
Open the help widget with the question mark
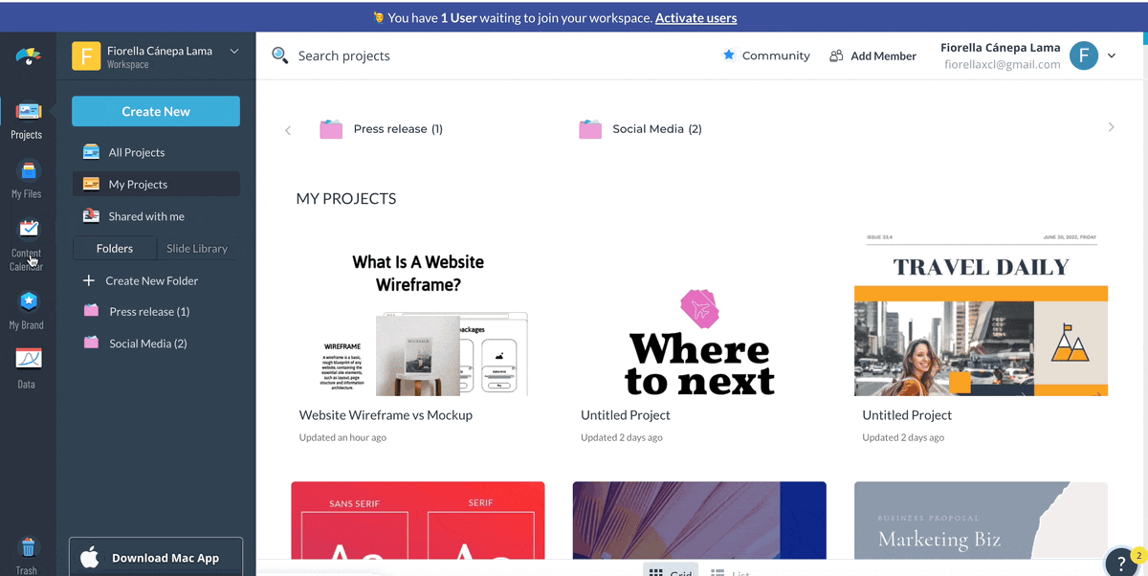1121,563
